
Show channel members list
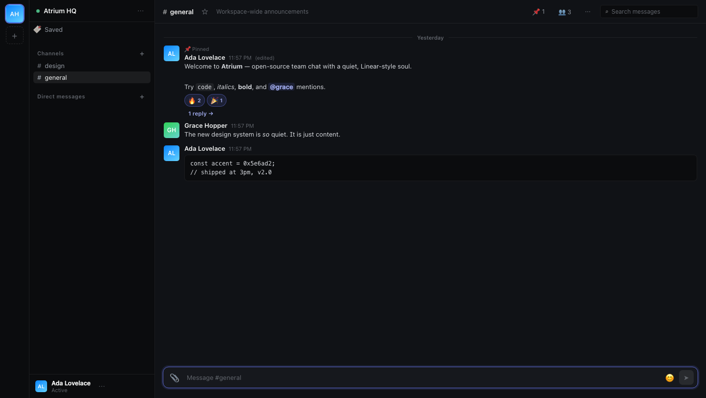[x=565, y=12]
